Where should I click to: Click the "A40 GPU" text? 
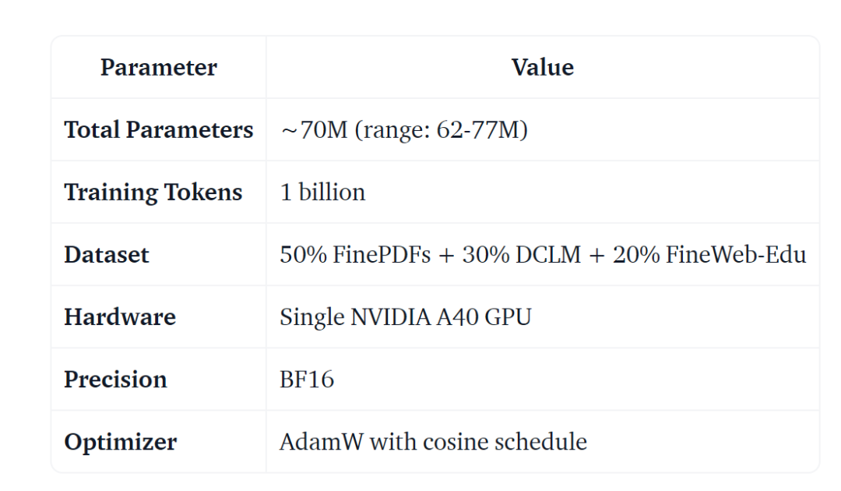click(483, 317)
